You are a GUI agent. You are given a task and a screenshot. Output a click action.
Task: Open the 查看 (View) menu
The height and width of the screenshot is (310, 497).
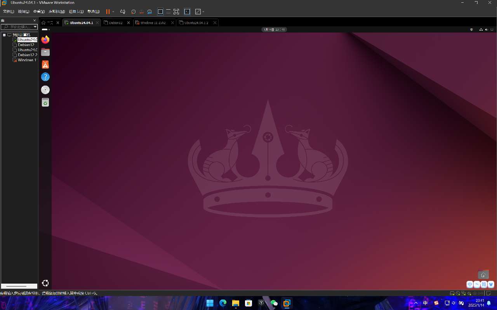click(39, 12)
